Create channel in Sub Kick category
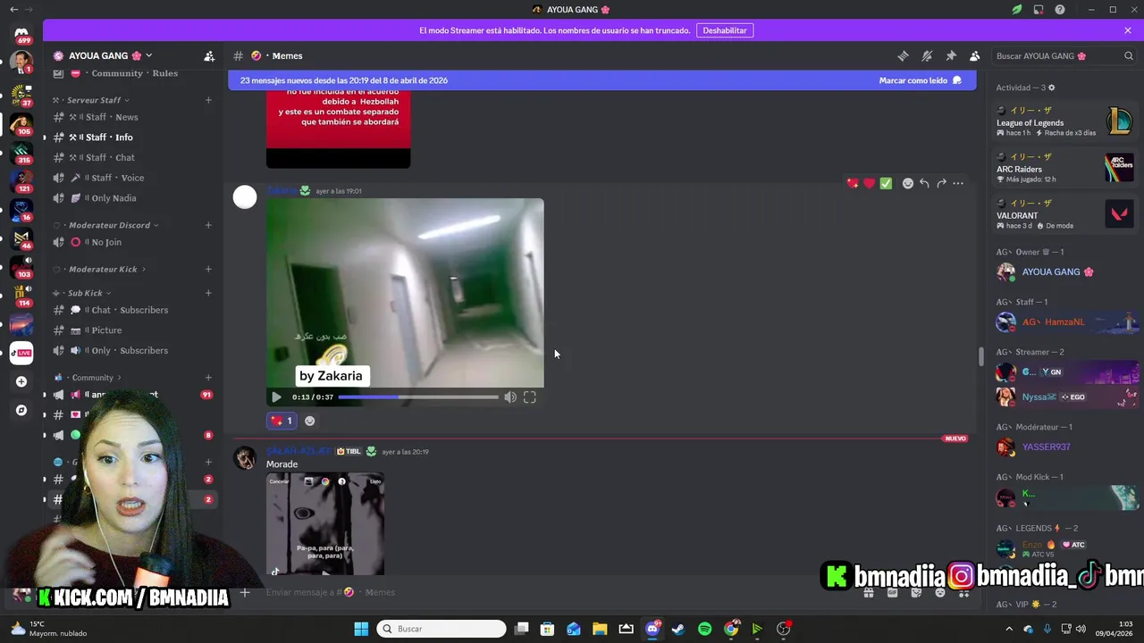The width and height of the screenshot is (1144, 643). pos(208,293)
